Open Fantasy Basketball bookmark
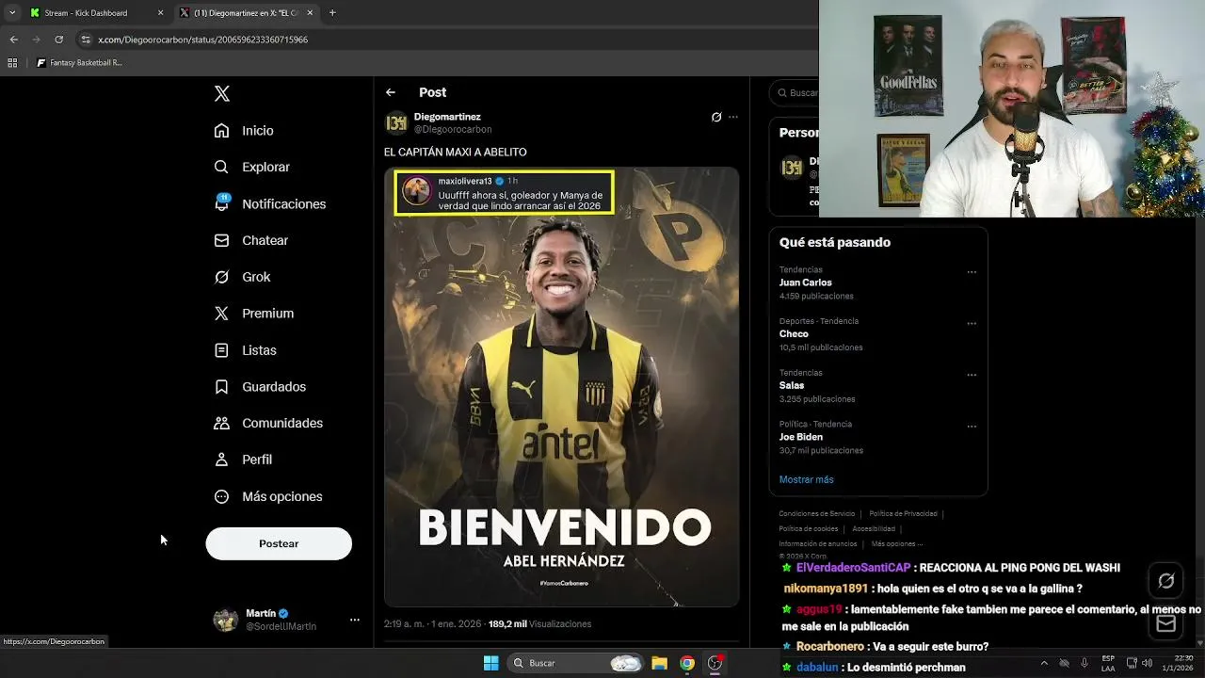 click(79, 63)
